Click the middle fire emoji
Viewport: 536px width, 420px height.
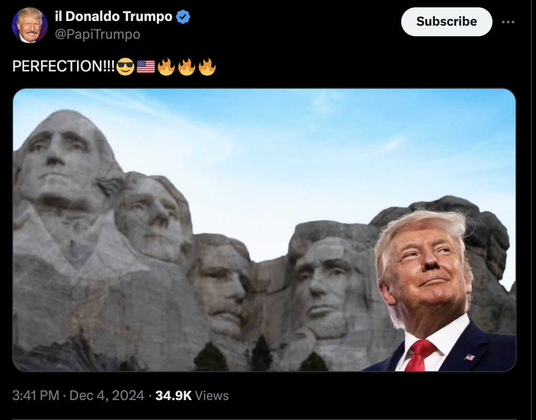click(187, 66)
